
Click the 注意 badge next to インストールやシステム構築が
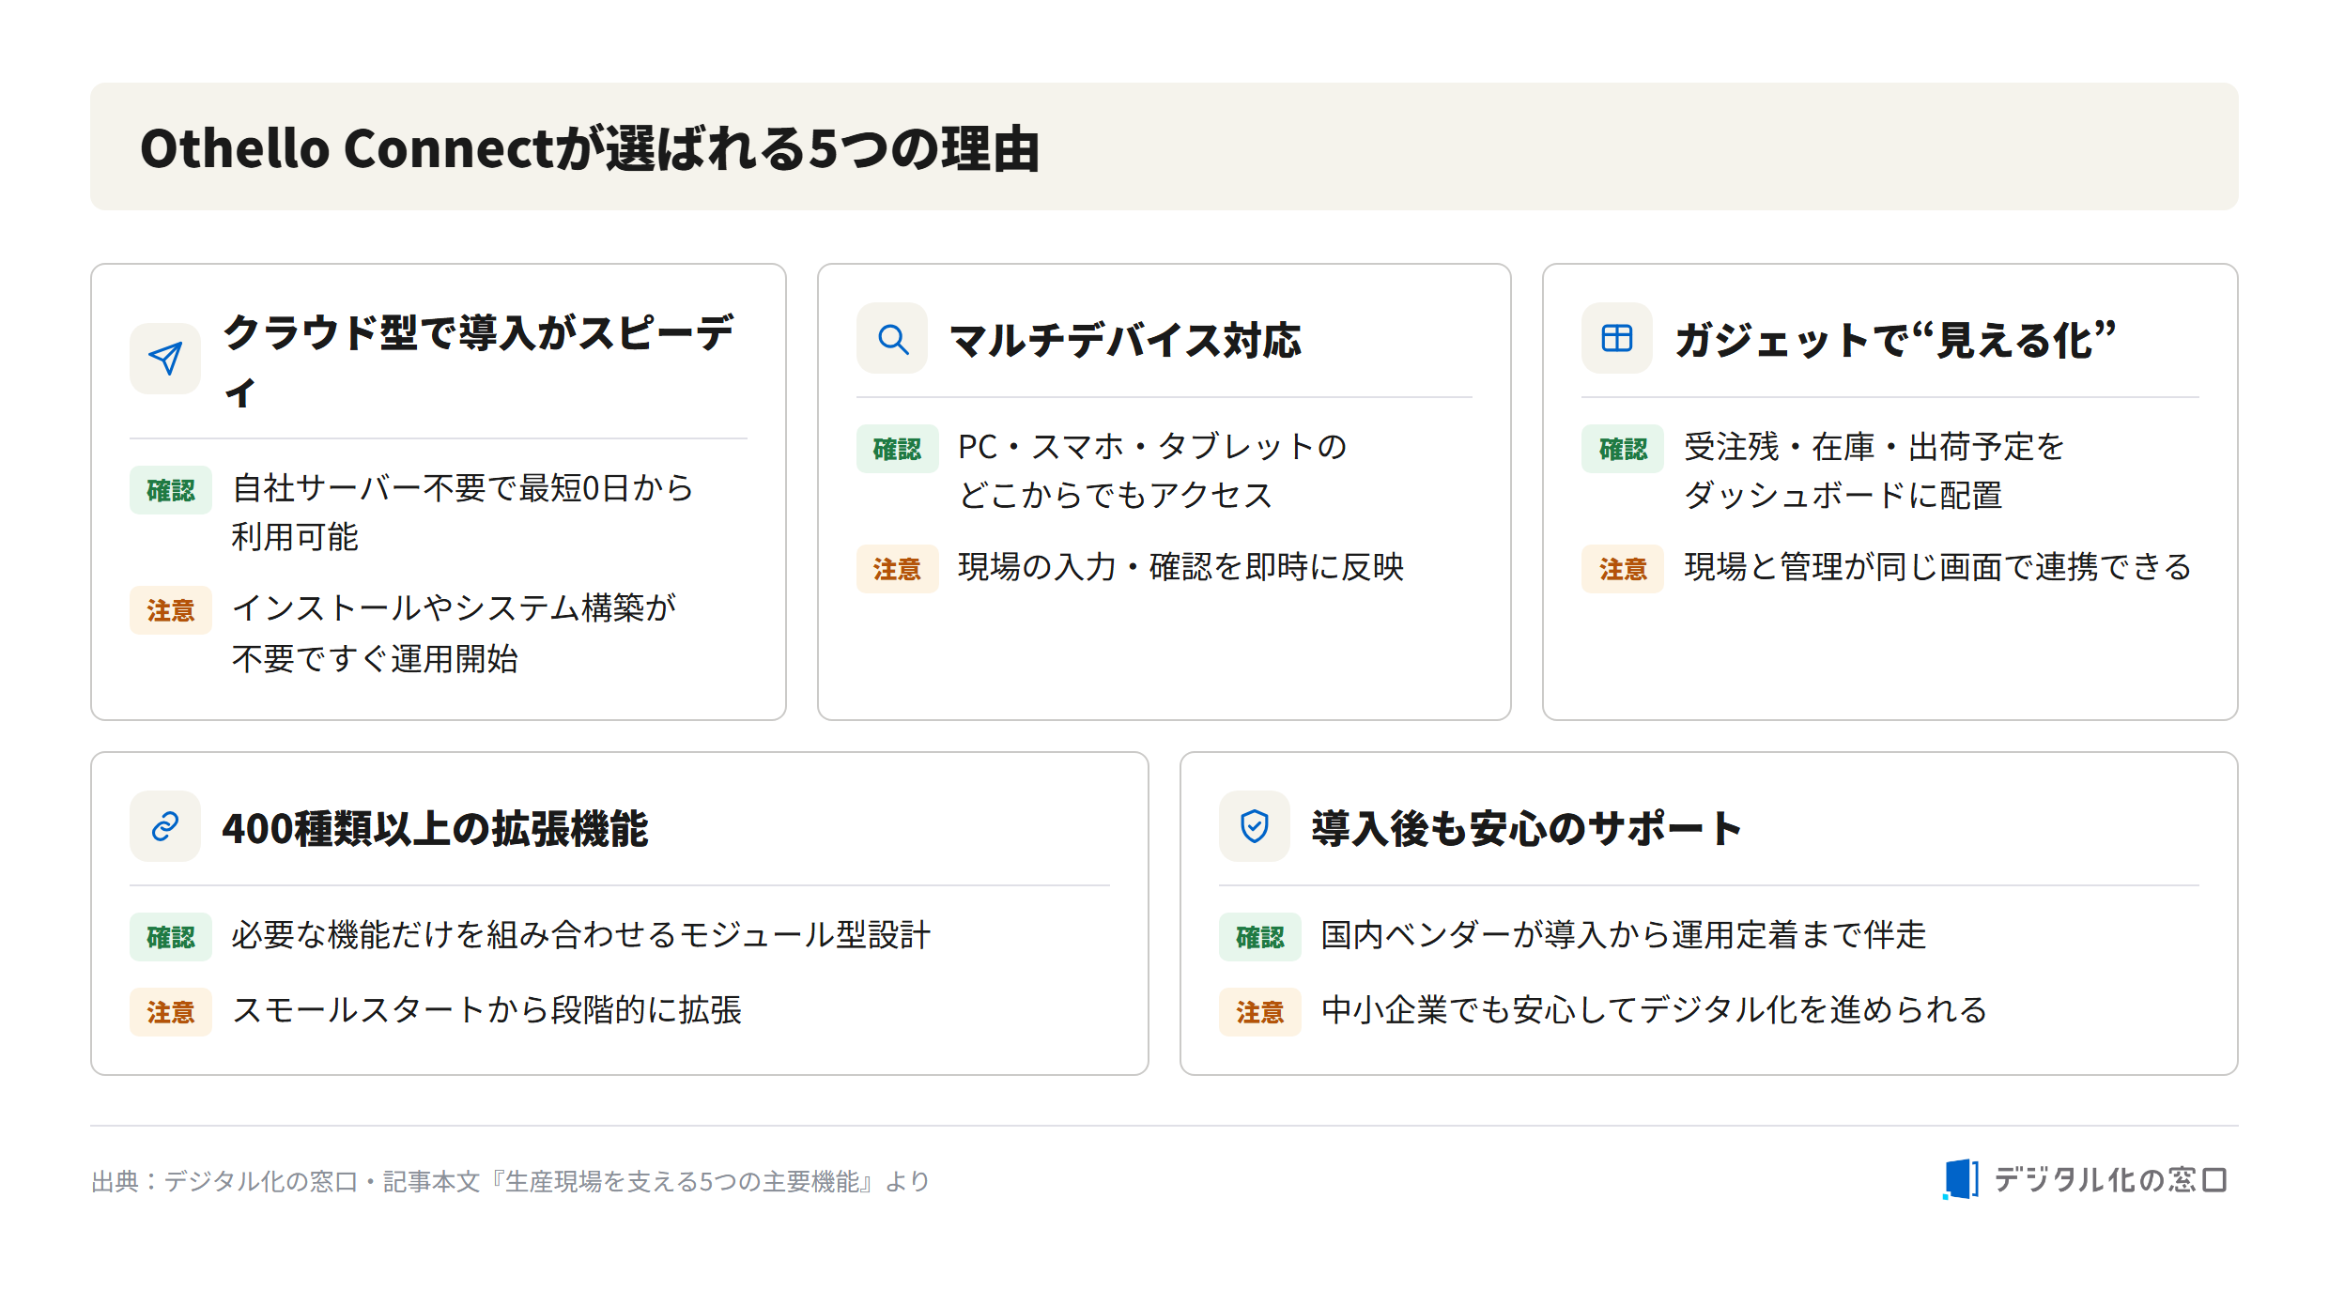click(171, 610)
